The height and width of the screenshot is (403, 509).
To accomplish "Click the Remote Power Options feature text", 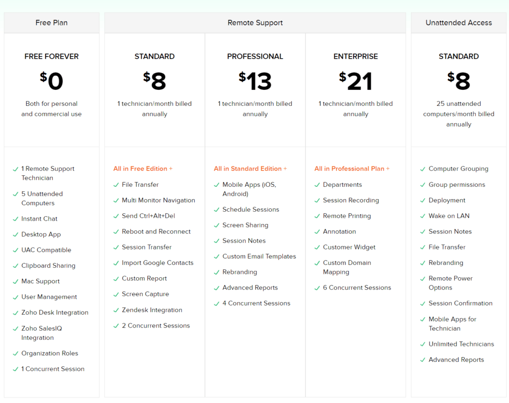I will point(450,283).
